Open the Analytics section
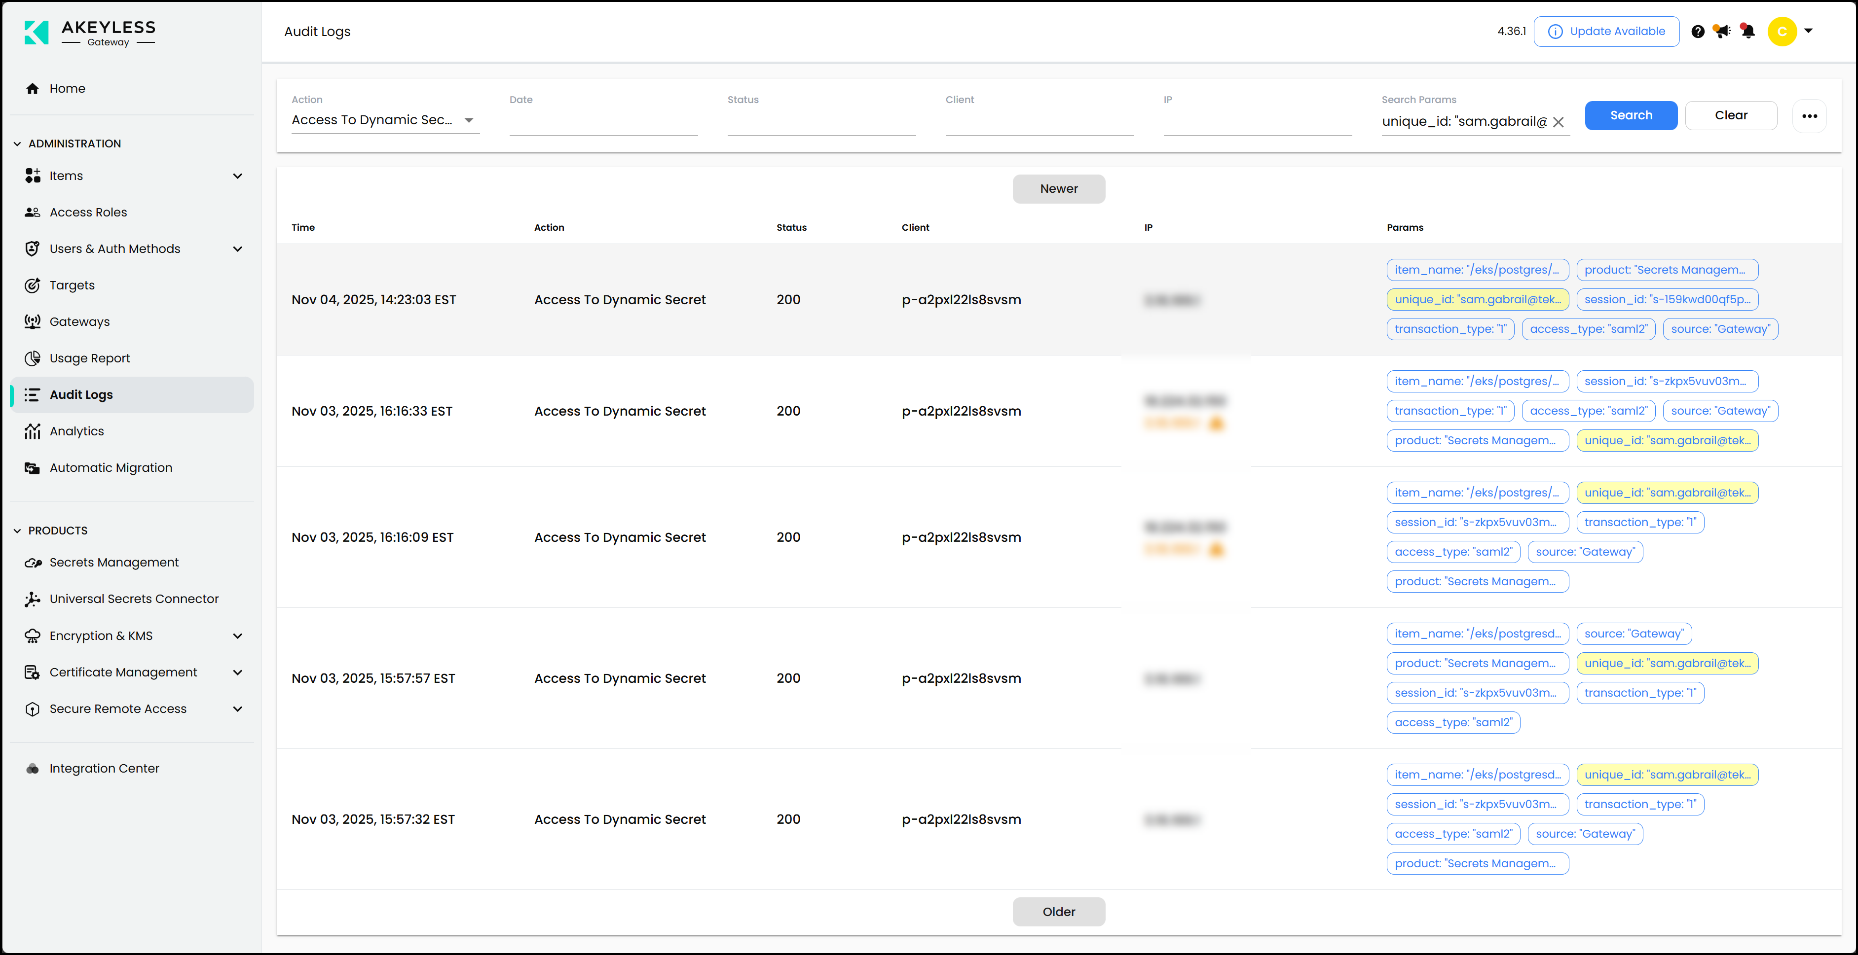Image resolution: width=1858 pixels, height=955 pixels. tap(77, 431)
